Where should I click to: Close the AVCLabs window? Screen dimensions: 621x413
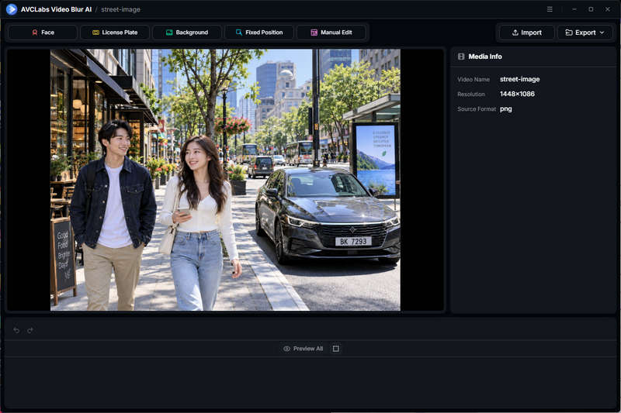point(608,9)
